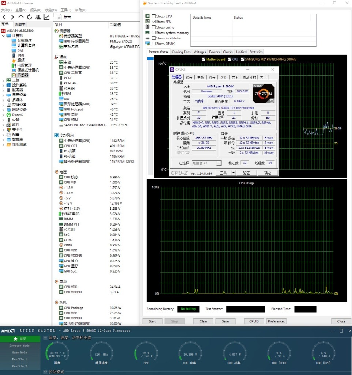Toggle the SAMSUNG MZ1KW480HMHQ graph checkbox
The image size is (352, 375).
pos(242,59)
